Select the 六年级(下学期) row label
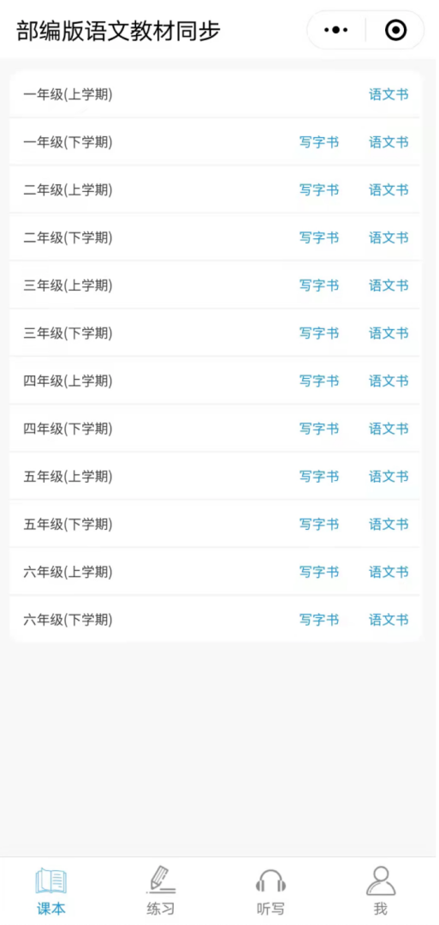Viewport: 439px width, 925px height. pos(68,620)
